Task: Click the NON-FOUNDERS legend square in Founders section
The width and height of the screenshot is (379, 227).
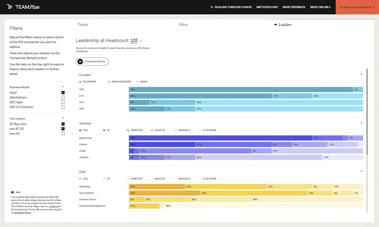Action: [108, 81]
